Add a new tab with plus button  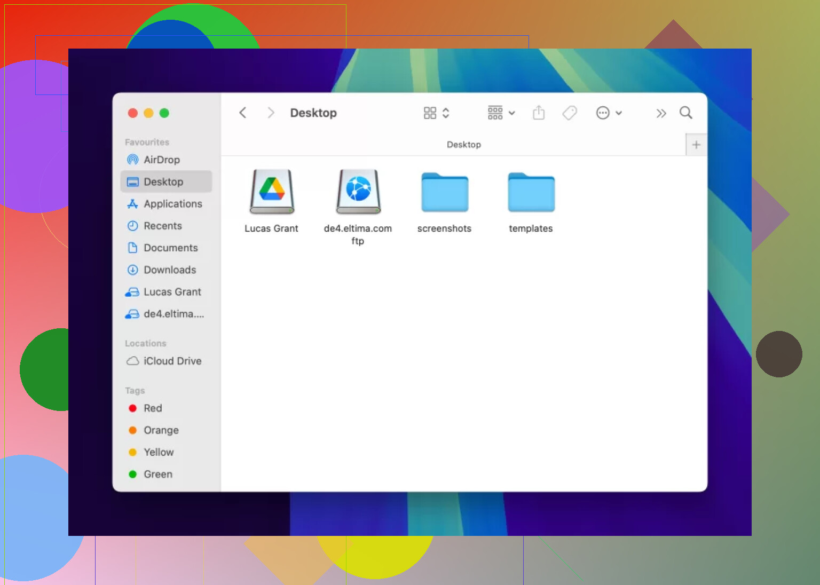pos(696,145)
